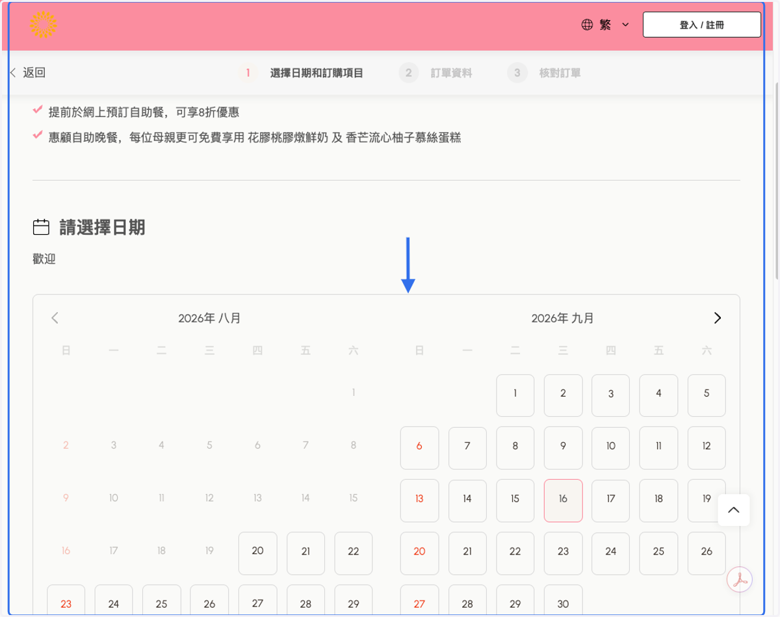Select September 14 in the calendar
The image size is (780, 617).
467,501
